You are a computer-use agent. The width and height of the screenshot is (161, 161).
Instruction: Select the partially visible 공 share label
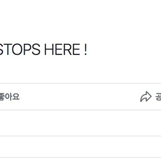coord(158,97)
